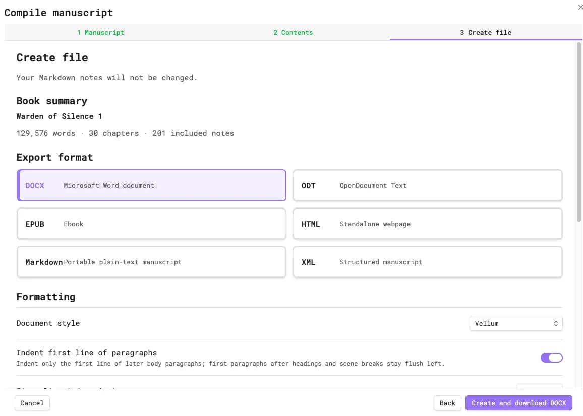Click the Formatting section heading

click(46, 297)
